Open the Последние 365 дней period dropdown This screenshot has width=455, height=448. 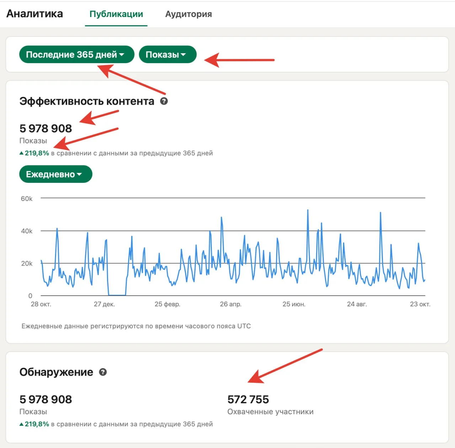(x=76, y=55)
